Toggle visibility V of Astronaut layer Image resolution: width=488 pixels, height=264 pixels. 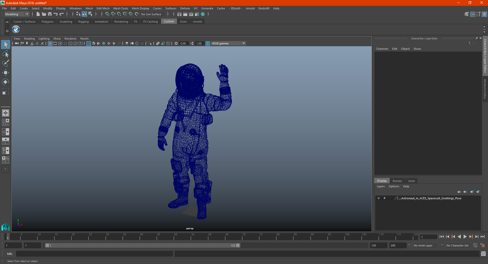(378, 198)
